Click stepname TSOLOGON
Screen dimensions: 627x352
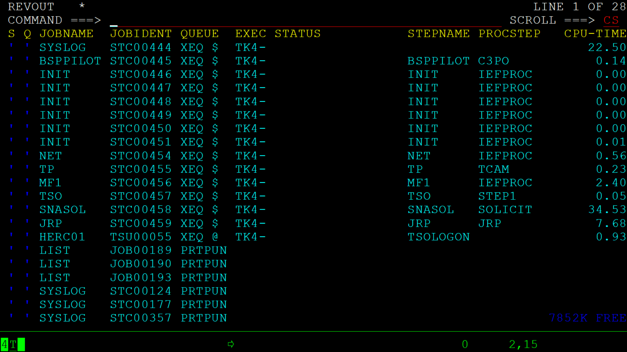pos(439,237)
